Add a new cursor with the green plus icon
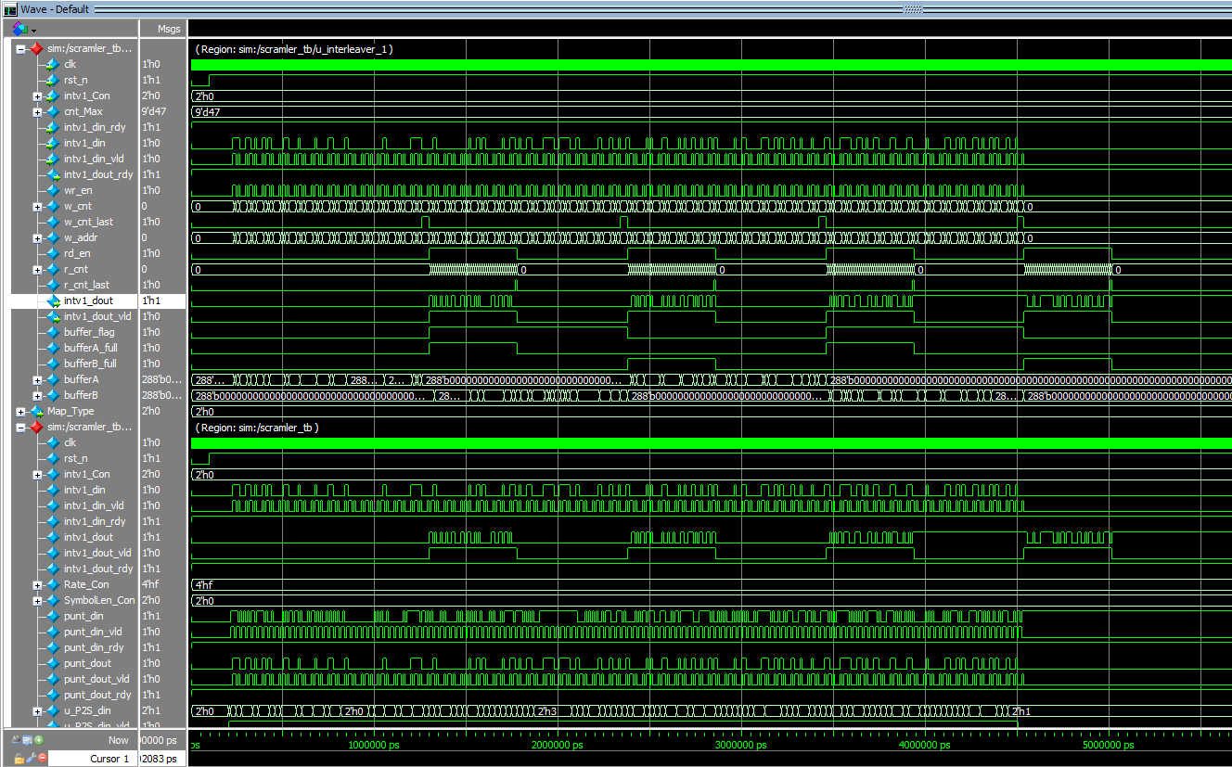1232x767 pixels. pyautogui.click(x=39, y=740)
